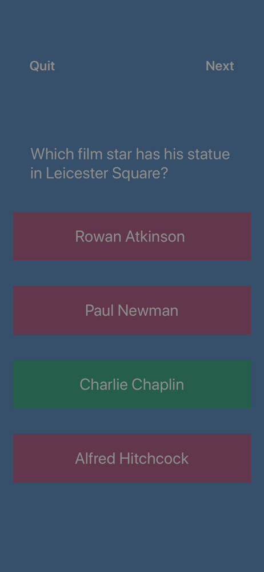
Task: Quit the quiz
Action: pyautogui.click(x=42, y=66)
